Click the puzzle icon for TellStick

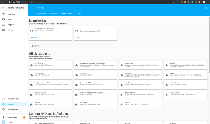tap(121, 105)
